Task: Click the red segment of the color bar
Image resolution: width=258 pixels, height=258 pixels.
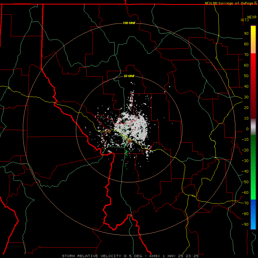Action: click(x=253, y=86)
